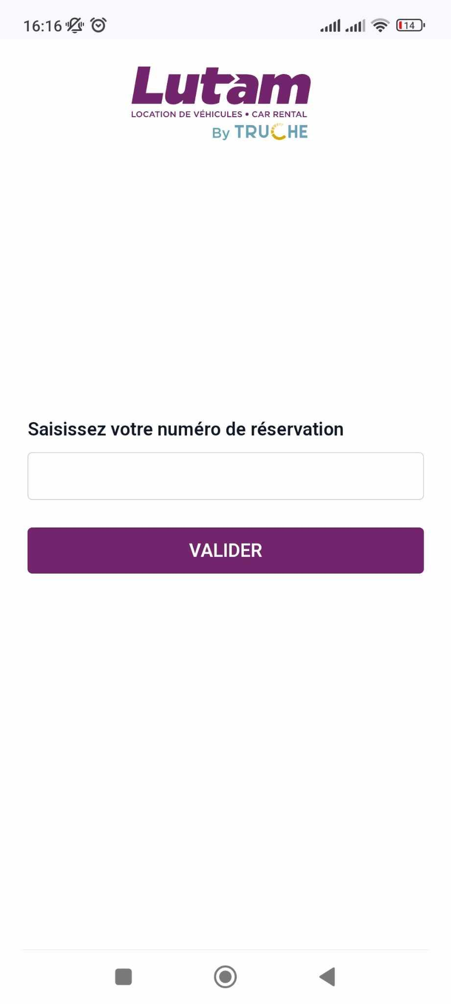This screenshot has height=1004, width=451.
Task: Tap the muted bell icon in status bar
Action: pos(75,25)
